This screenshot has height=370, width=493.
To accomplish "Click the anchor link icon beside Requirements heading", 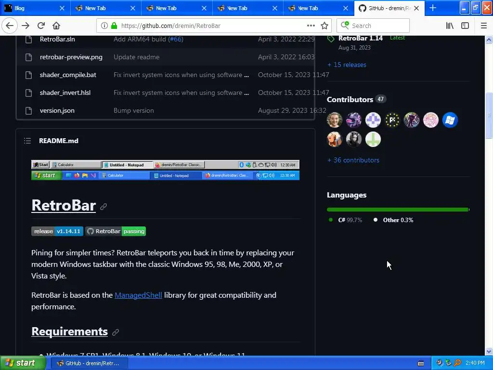I will point(116,332).
